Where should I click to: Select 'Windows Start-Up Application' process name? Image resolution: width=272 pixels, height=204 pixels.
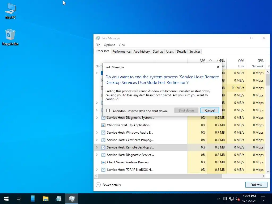click(x=128, y=125)
